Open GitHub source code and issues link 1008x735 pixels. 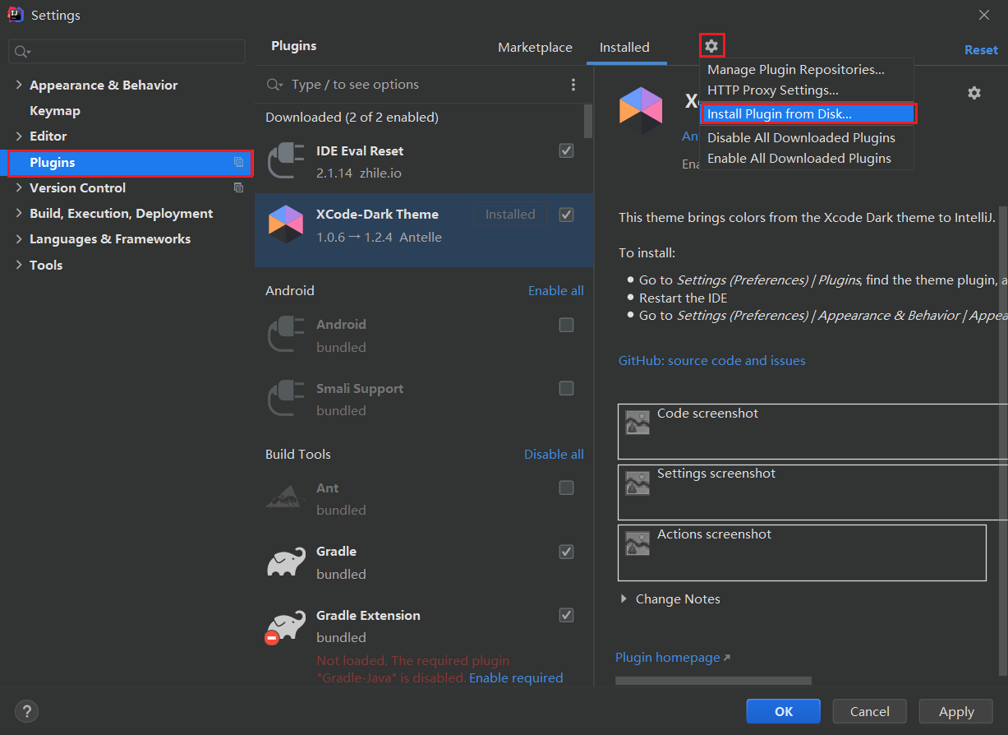tap(712, 361)
